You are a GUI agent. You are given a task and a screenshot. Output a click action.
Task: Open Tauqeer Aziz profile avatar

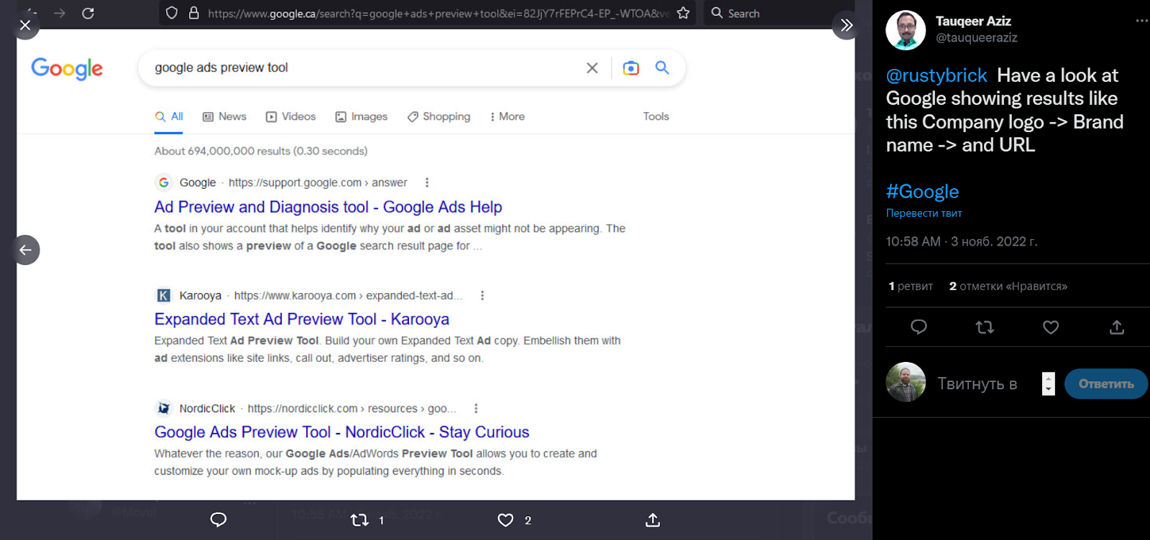point(906,30)
